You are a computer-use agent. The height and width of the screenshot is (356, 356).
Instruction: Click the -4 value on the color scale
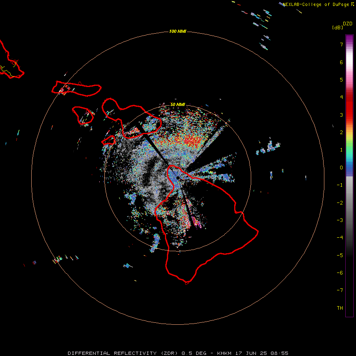pyautogui.click(x=340, y=238)
